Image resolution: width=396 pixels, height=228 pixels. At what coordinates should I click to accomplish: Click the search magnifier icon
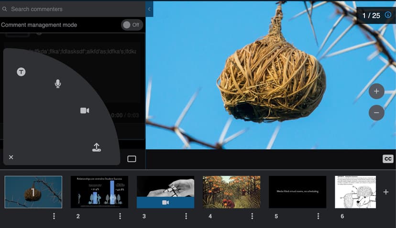tap(5, 9)
